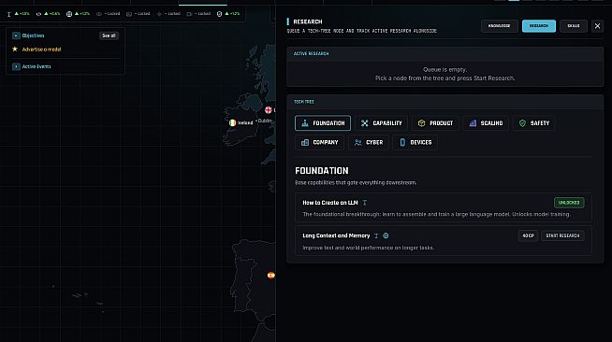Click the Safety tab shield icon

522,123
